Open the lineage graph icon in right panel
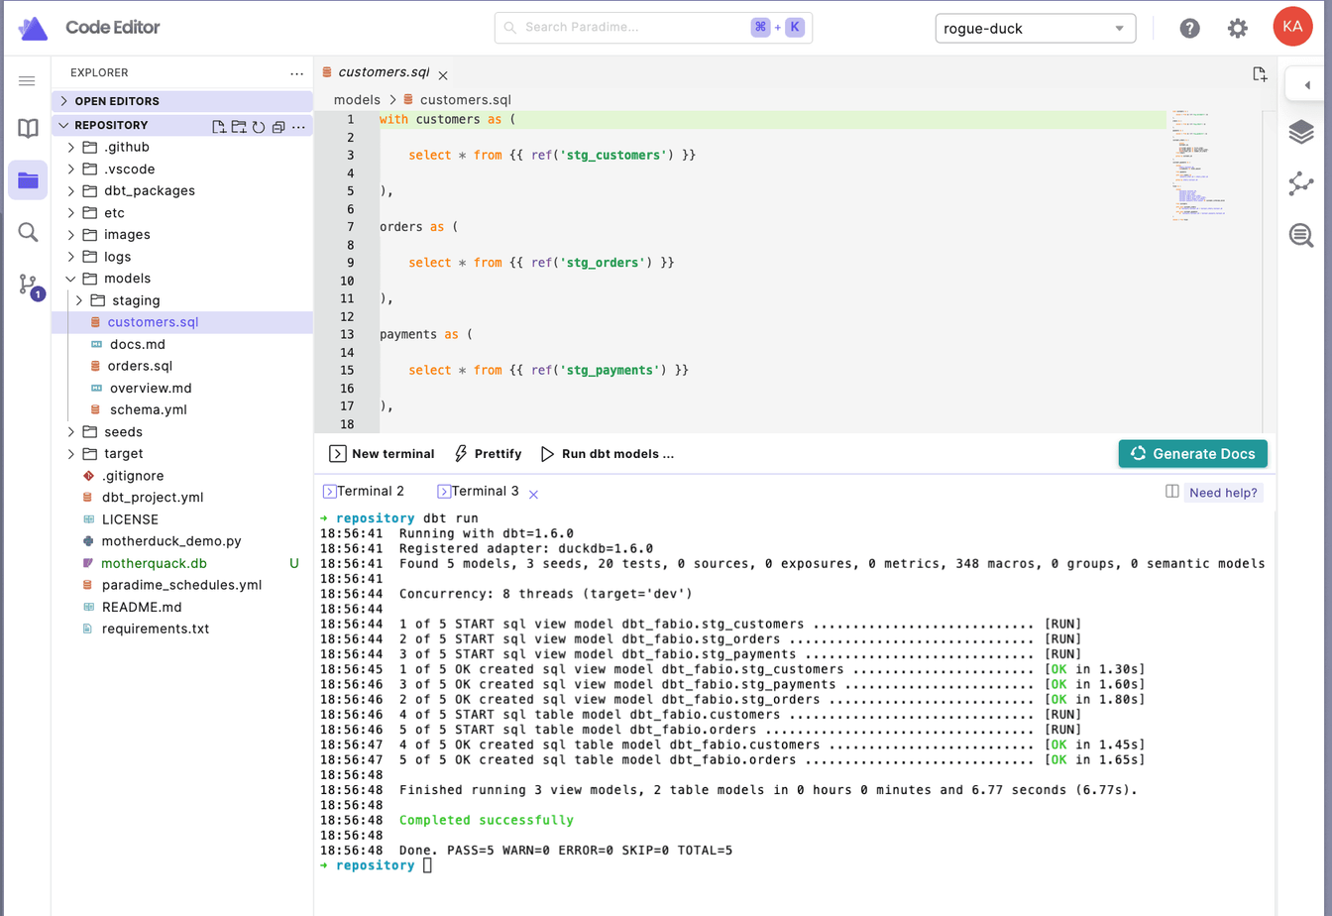 tap(1301, 183)
